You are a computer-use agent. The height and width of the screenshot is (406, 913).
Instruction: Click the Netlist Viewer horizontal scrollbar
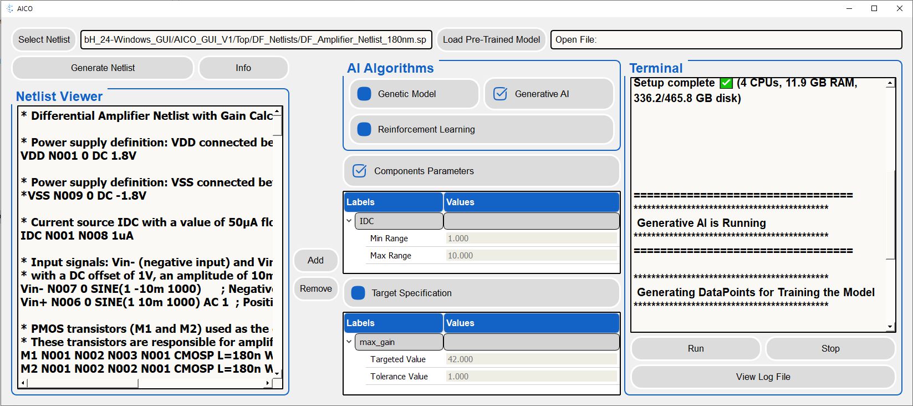(x=83, y=383)
